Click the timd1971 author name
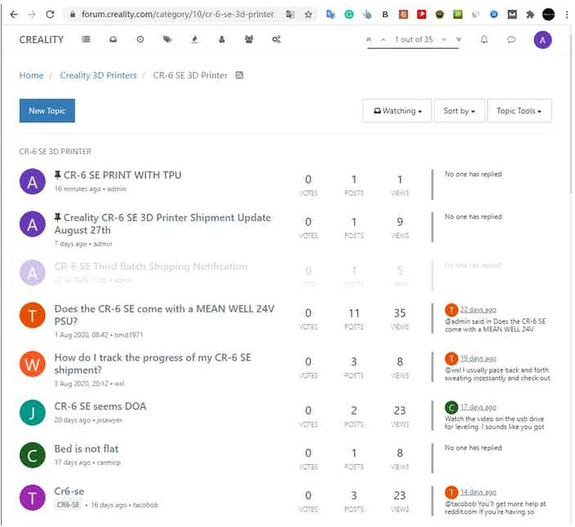Screen dimensions: 575x527 [128, 334]
